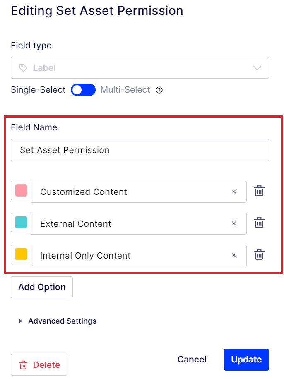Click the Add Option button

click(42, 287)
